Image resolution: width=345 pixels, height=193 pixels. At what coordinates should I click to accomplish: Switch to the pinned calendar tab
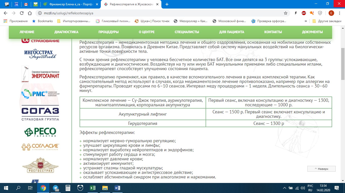coord(16,4)
